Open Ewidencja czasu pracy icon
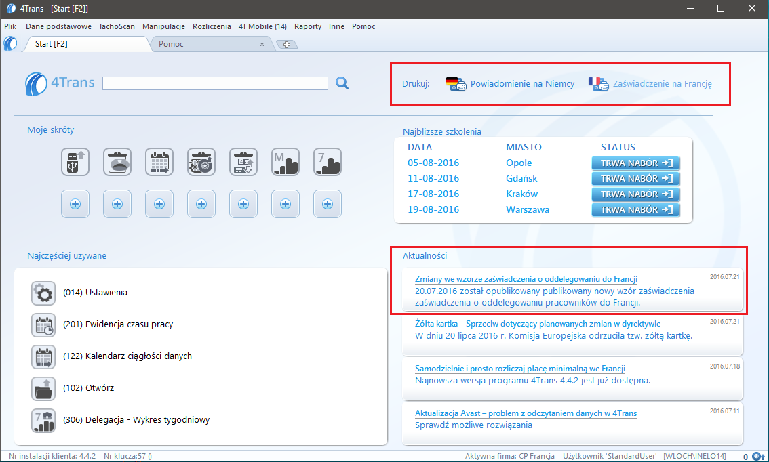Image resolution: width=769 pixels, height=462 pixels. (x=43, y=324)
